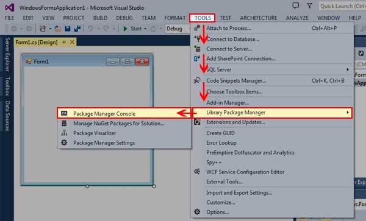Click the Navigate Forward toolbar icon
The width and height of the screenshot is (366, 221).
[29, 29]
